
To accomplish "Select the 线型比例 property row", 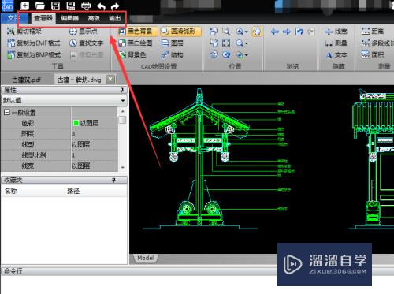I will 60,155.
